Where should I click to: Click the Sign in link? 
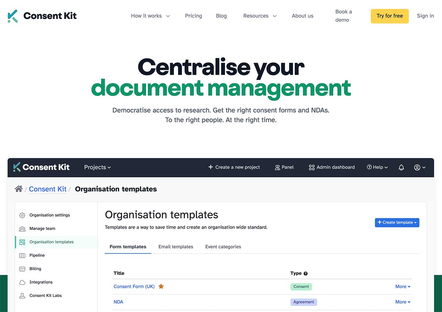coord(425,16)
